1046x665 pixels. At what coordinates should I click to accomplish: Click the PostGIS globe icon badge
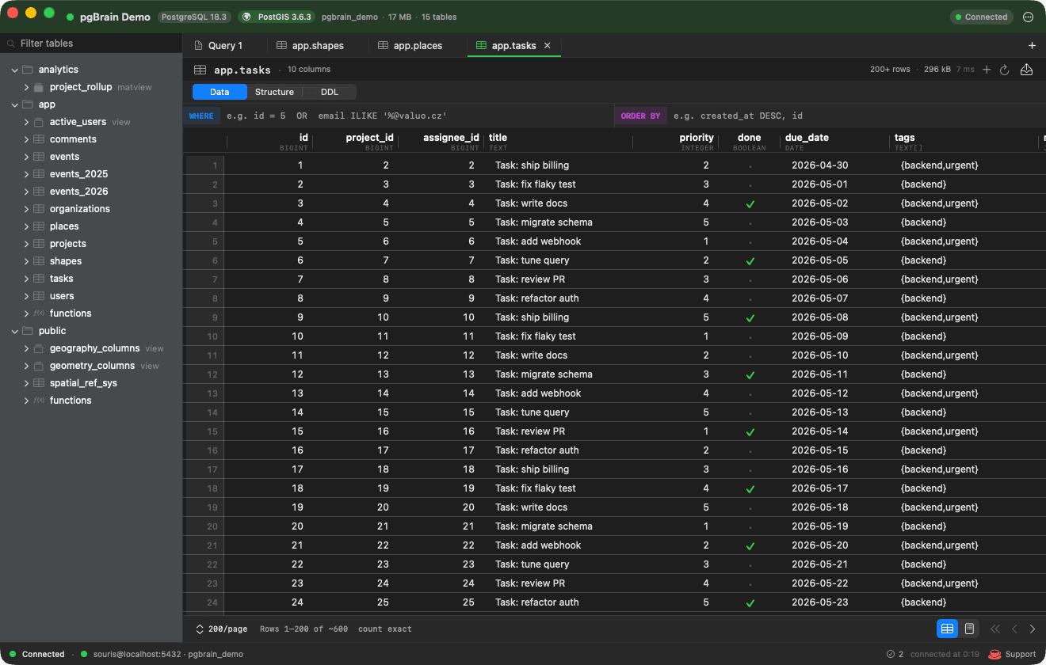pyautogui.click(x=246, y=17)
